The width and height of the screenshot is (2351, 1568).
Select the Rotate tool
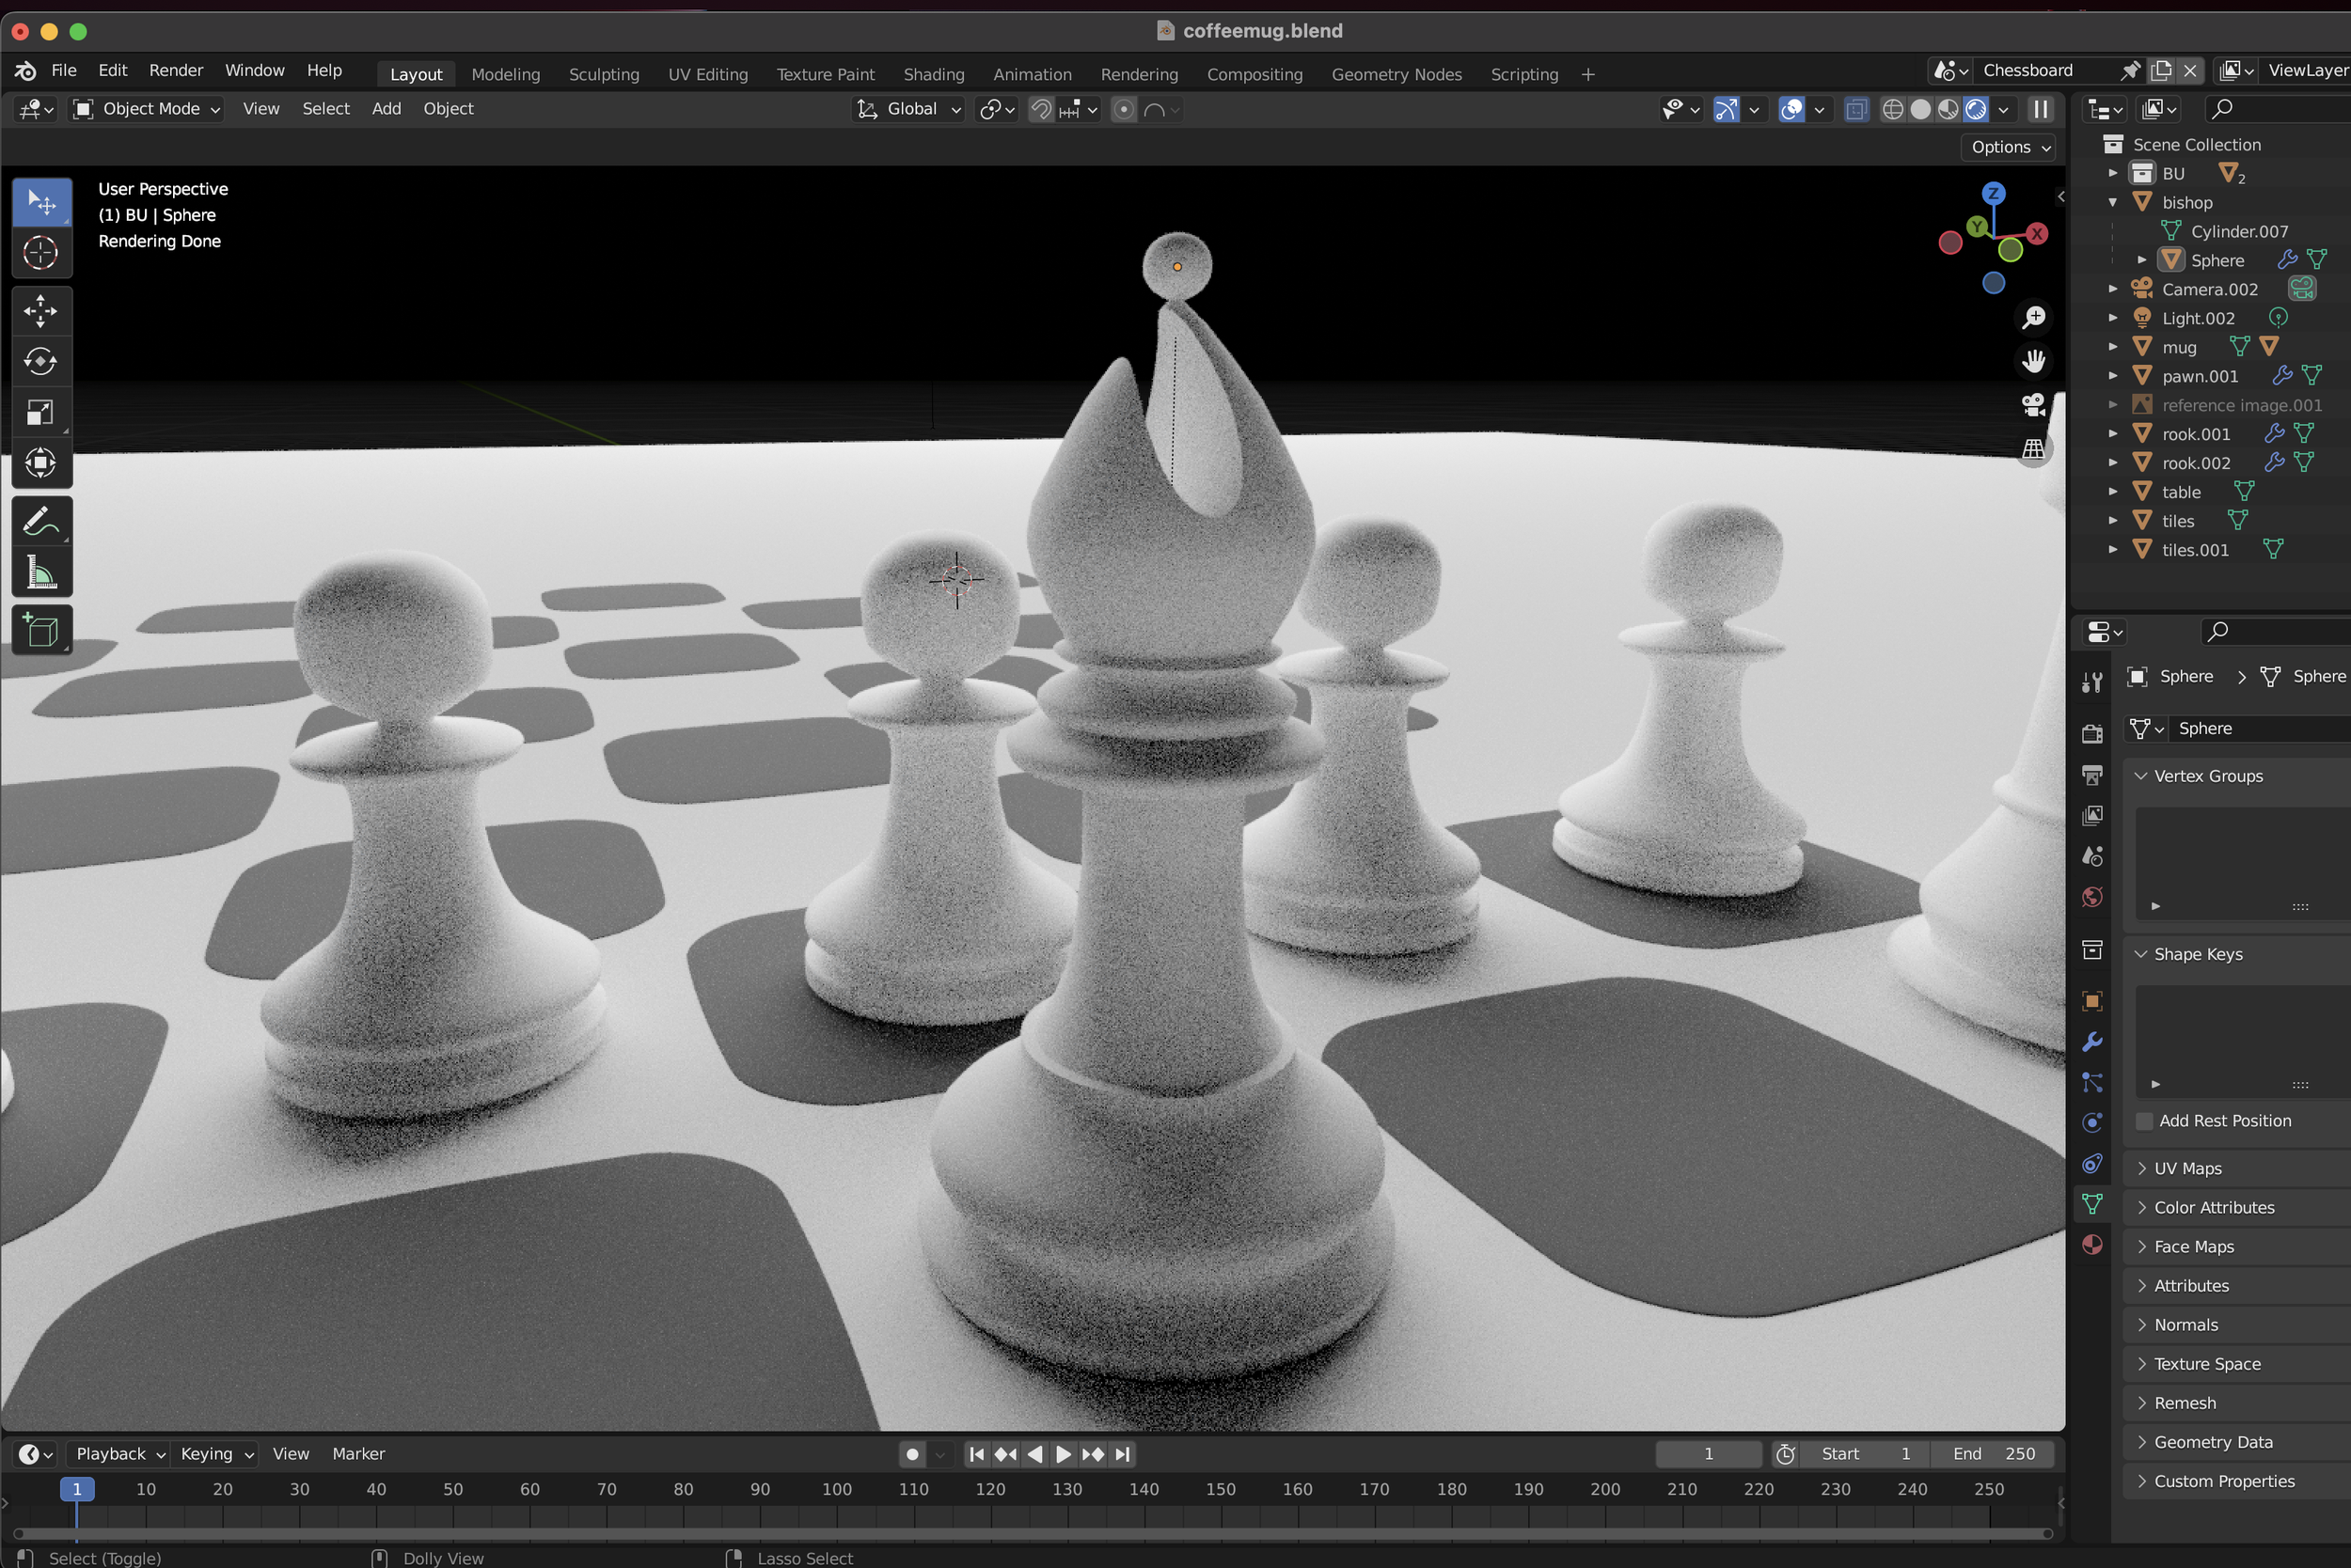40,361
